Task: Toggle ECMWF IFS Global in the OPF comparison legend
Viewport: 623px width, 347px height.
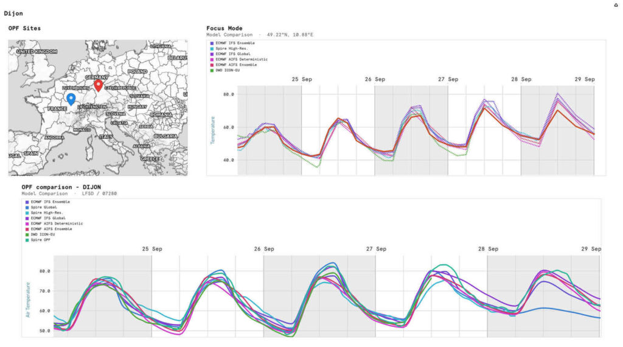Action: click(45, 218)
